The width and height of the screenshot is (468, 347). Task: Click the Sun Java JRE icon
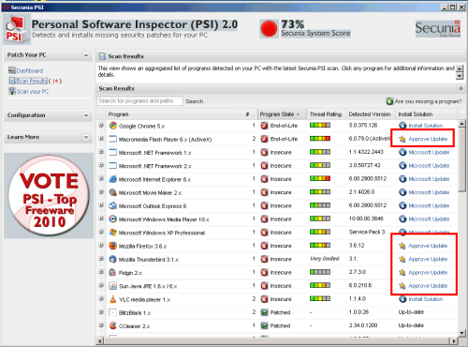tap(112, 286)
